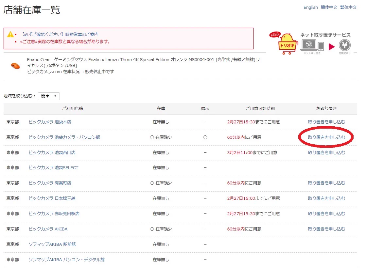Open ビックカメラ 池袋西口店 store link
The image size is (366, 268).
(52, 153)
